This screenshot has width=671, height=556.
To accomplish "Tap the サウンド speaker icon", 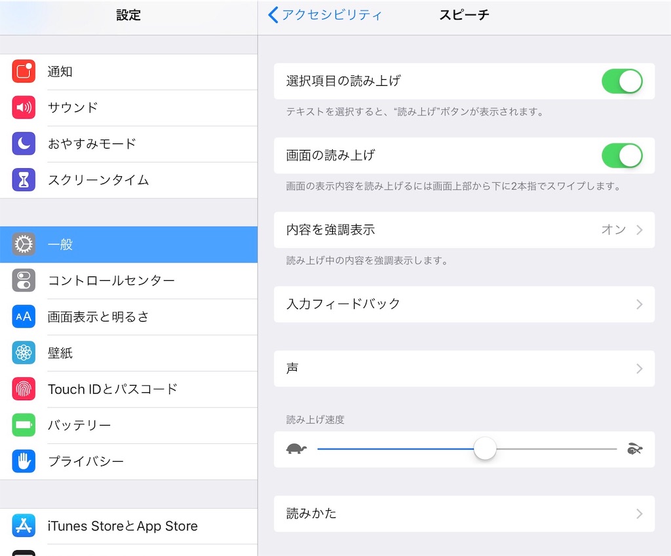I will pos(24,107).
